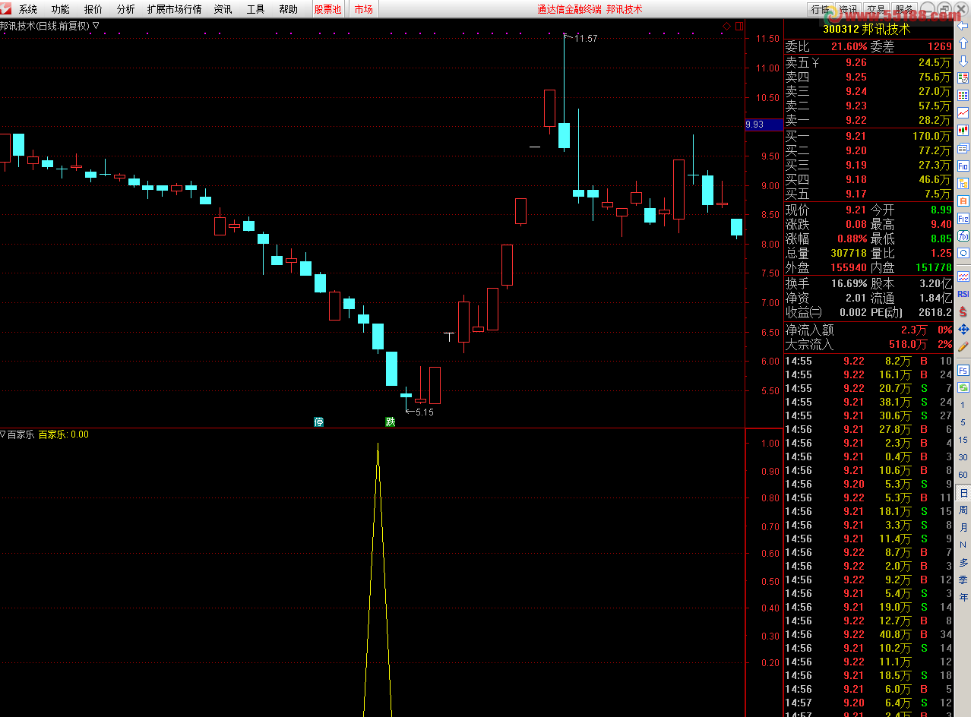Open the F10 company info icon
971x717 pixels.
(x=963, y=166)
